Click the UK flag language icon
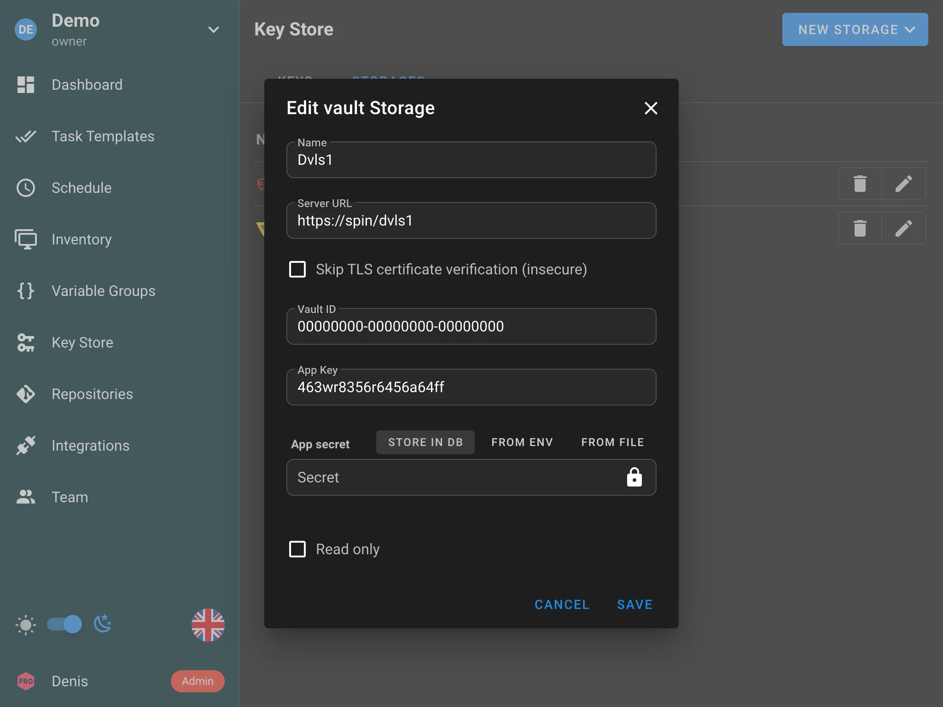This screenshot has height=707, width=943. 208,625
